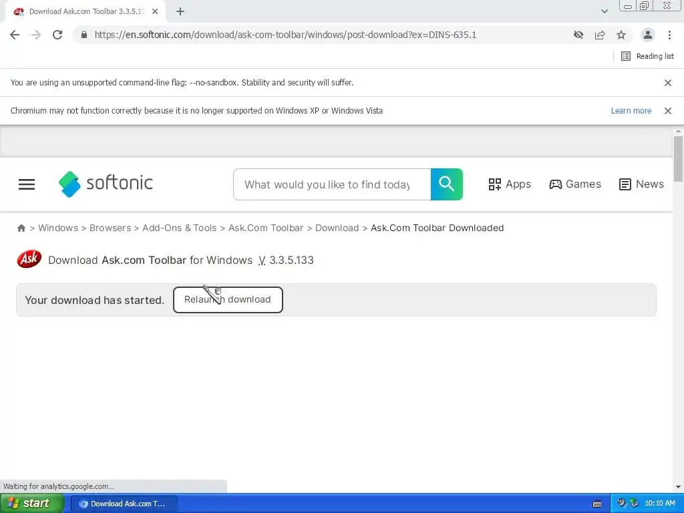This screenshot has width=684, height=513.
Task: Open the Download breadcrumb link
Action: 337,228
